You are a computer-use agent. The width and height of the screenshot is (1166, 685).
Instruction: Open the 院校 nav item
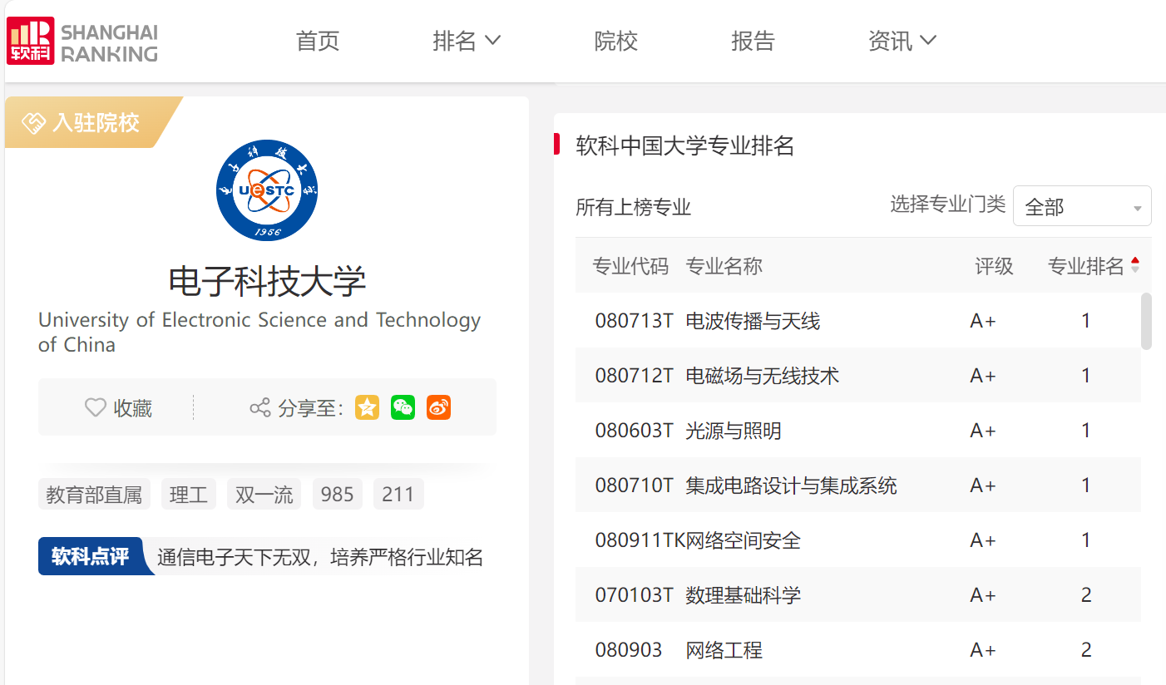coord(616,41)
